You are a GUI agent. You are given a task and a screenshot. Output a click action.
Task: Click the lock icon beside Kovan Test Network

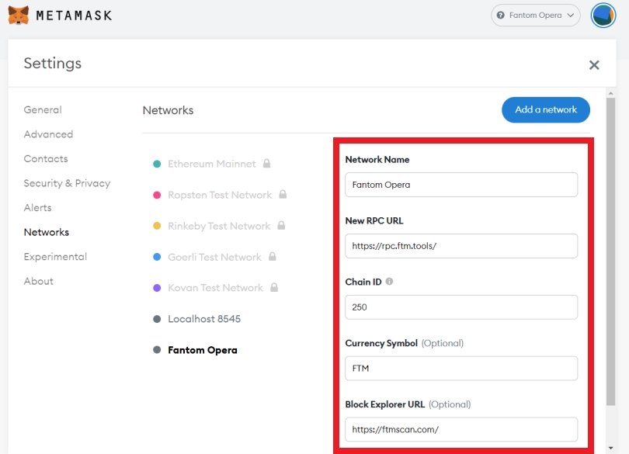(274, 288)
